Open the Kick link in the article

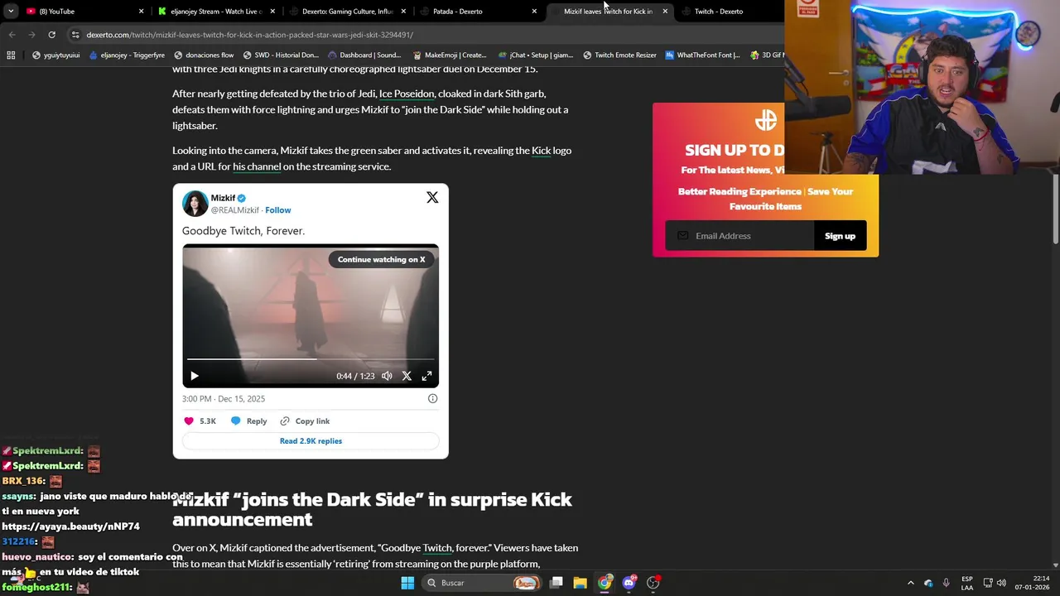point(541,151)
